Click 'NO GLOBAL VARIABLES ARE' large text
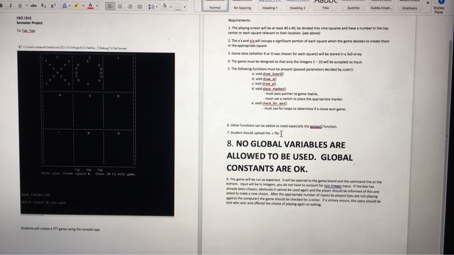Image resolution: width=454 pixels, height=255 pixels. pyautogui.click(x=291, y=144)
